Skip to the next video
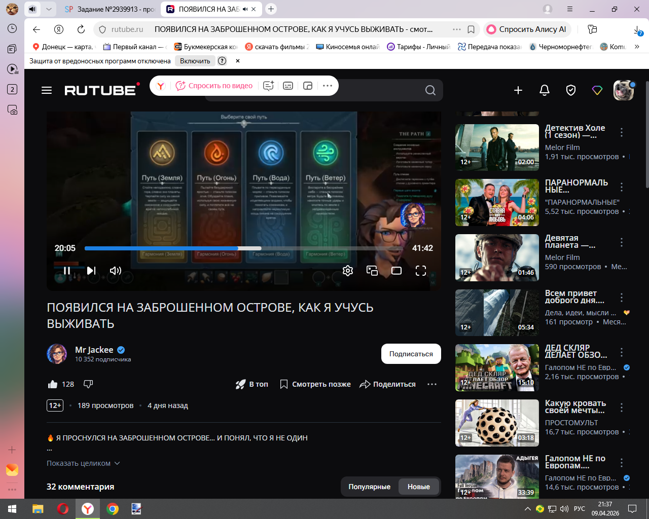The width and height of the screenshot is (649, 519). 91,271
